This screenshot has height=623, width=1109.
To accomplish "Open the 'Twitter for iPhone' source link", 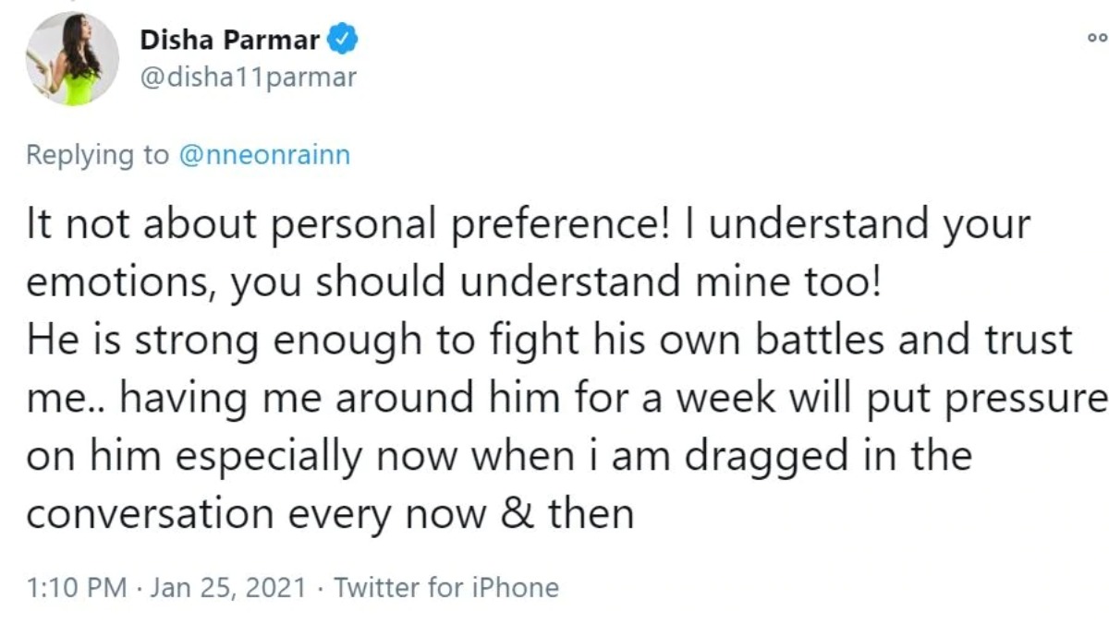I will (x=446, y=587).
